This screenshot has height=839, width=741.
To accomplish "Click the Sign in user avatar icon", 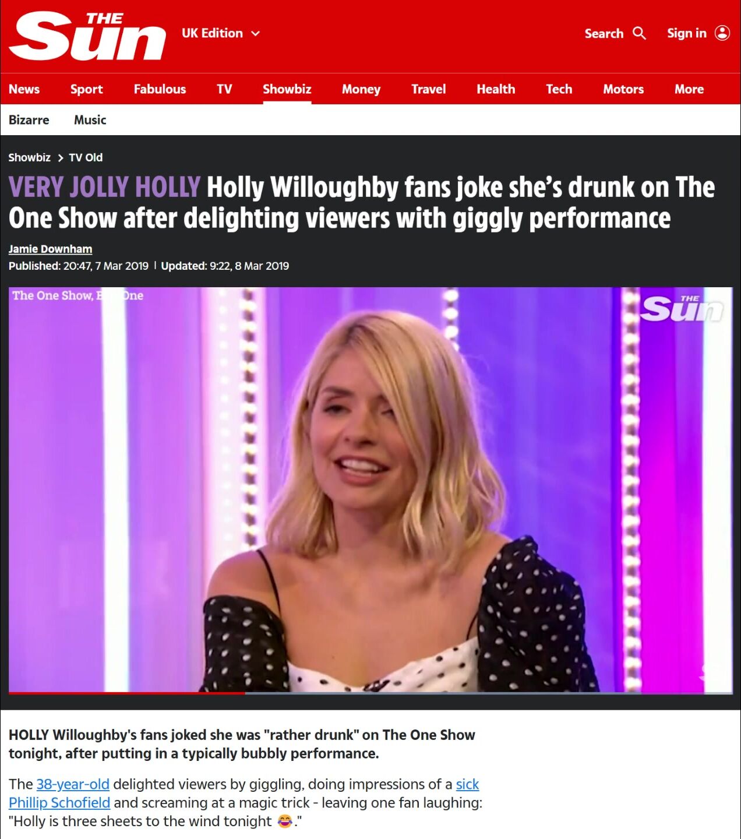I will (x=722, y=33).
